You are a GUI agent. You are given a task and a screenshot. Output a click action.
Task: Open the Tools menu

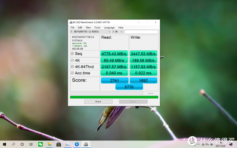[x=97, y=28]
